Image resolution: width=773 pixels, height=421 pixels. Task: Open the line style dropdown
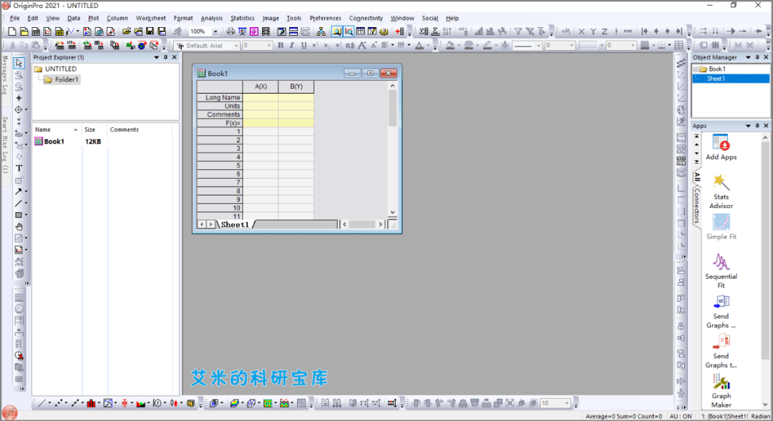[539, 45]
